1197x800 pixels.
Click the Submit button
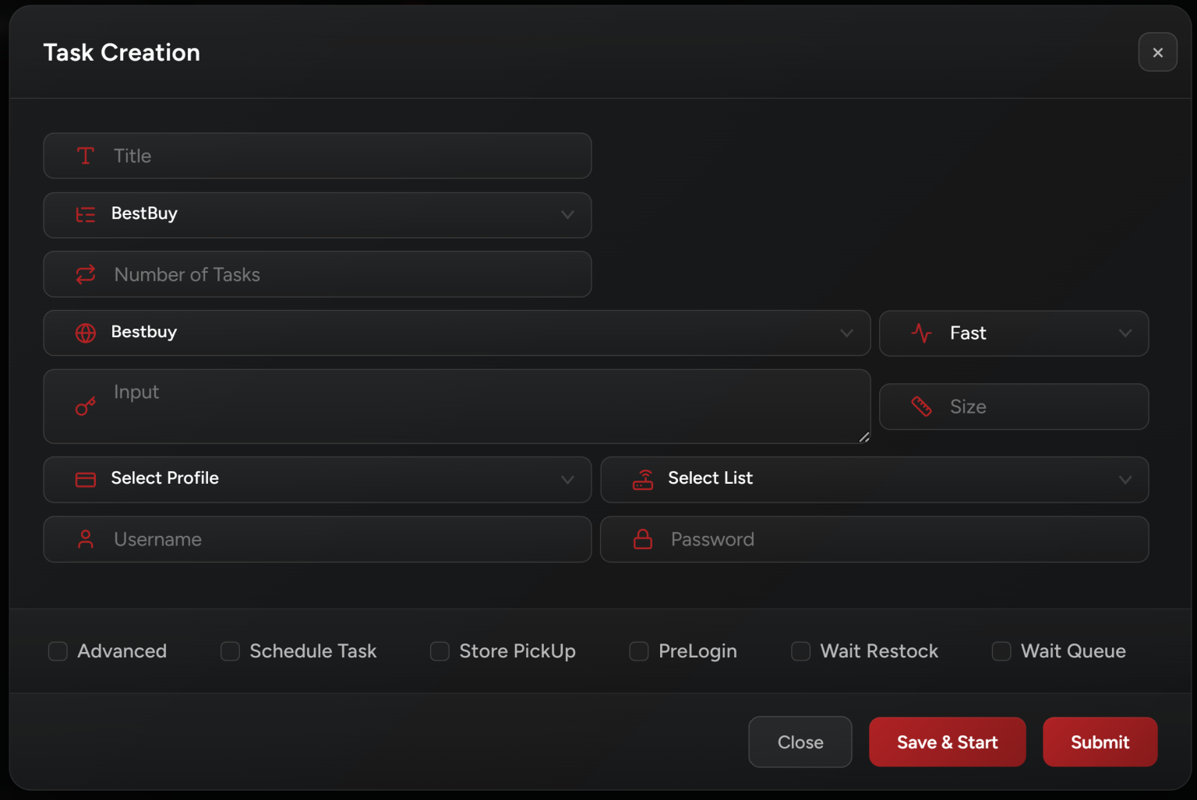tap(1100, 742)
